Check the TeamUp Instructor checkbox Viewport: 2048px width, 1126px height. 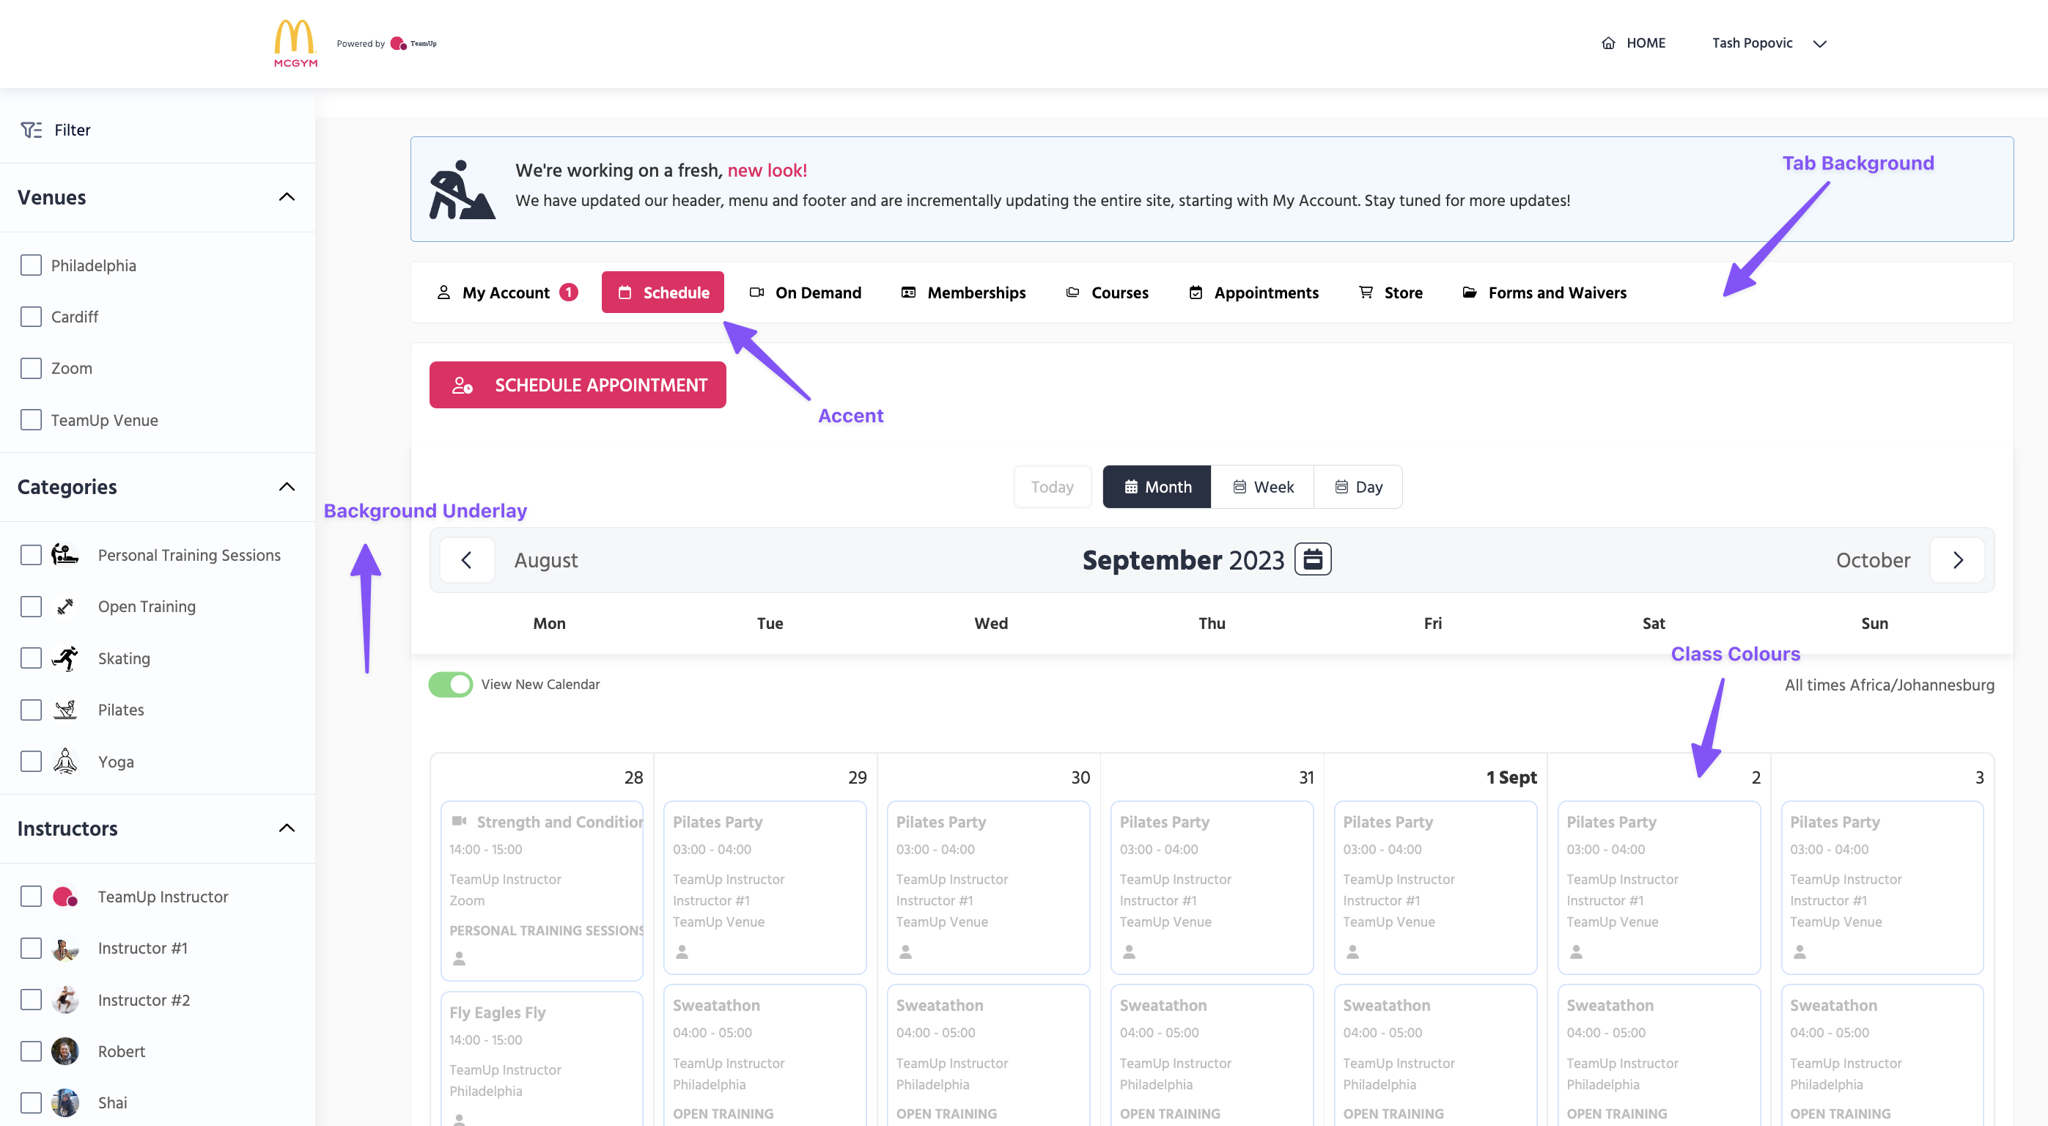[x=31, y=897]
